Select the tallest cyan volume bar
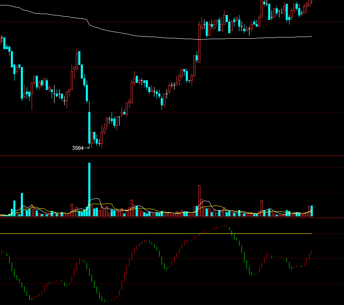 89,189
